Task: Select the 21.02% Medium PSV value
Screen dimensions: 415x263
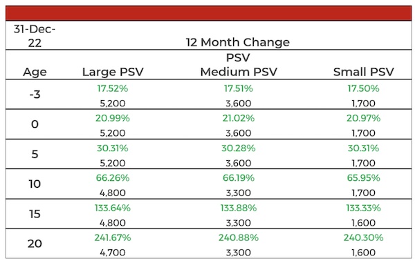Action: 239,118
